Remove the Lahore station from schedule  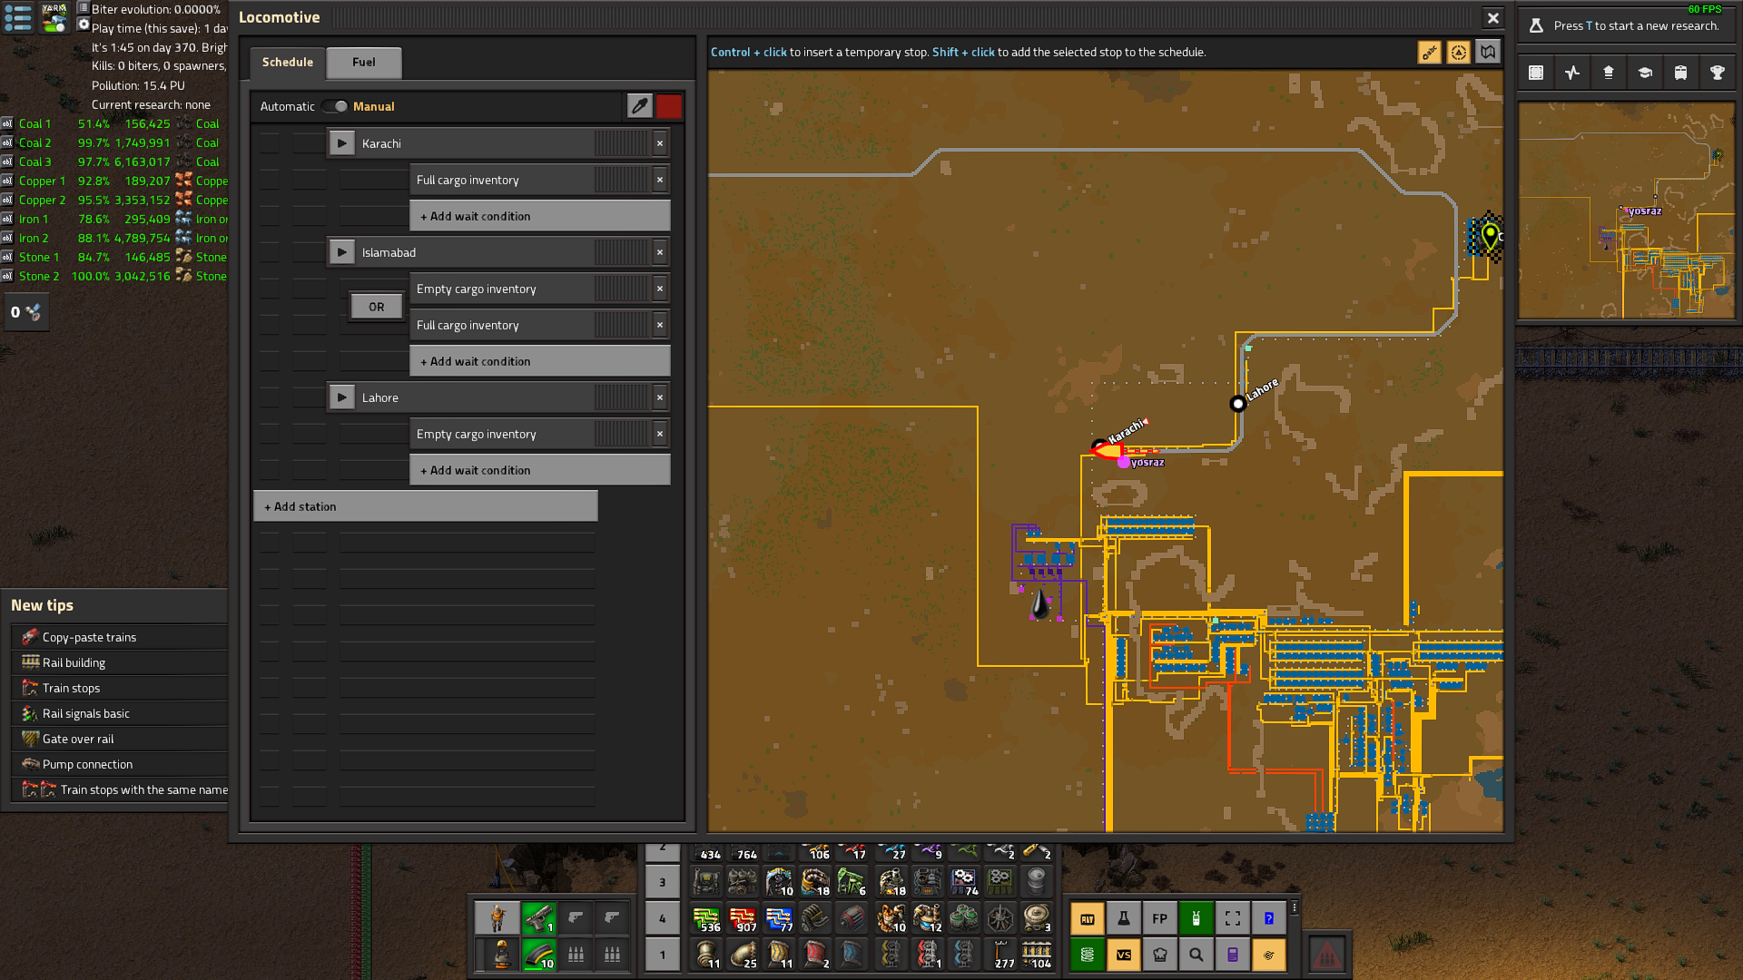(660, 397)
